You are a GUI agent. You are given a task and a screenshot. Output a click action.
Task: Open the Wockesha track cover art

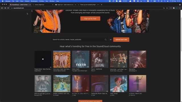(x=138, y=59)
